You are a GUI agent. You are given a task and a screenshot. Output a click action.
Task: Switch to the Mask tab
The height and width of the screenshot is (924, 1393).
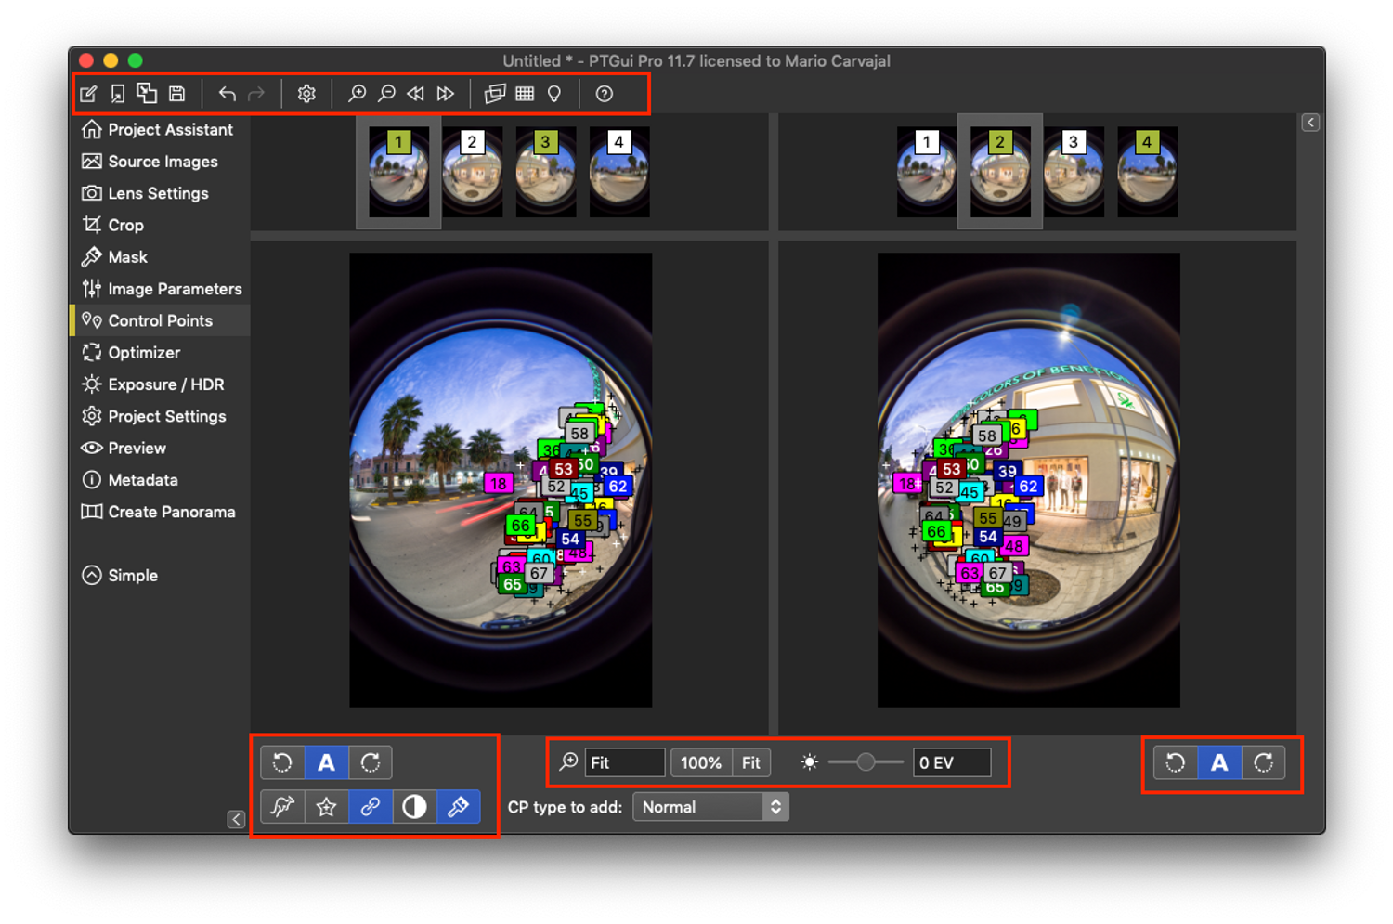160,257
